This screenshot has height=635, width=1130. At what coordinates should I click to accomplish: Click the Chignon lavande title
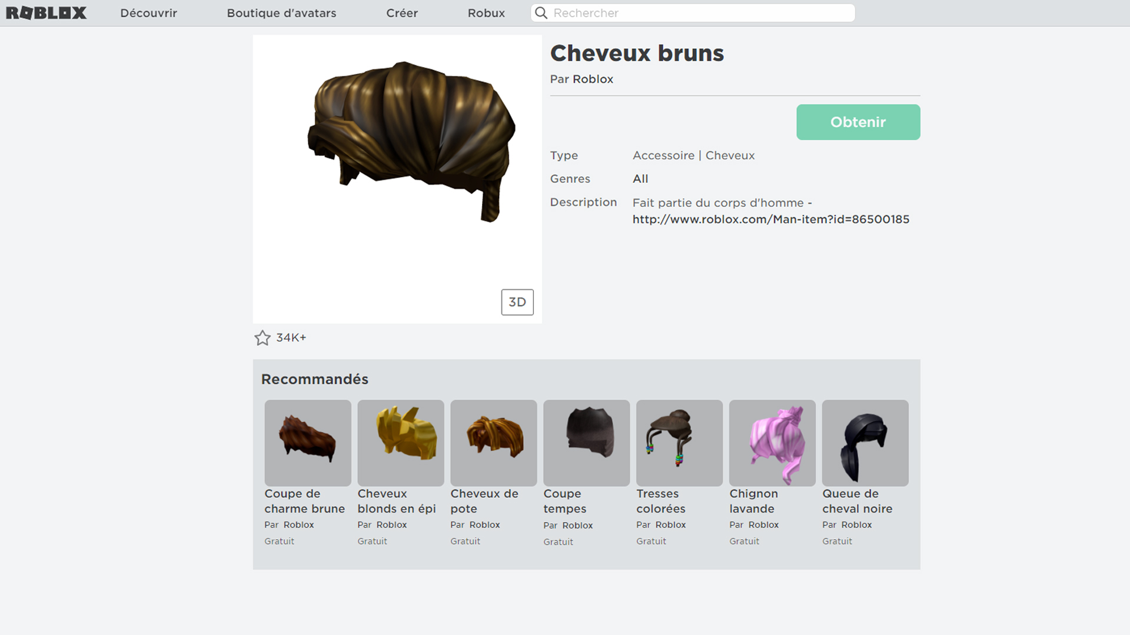point(754,502)
